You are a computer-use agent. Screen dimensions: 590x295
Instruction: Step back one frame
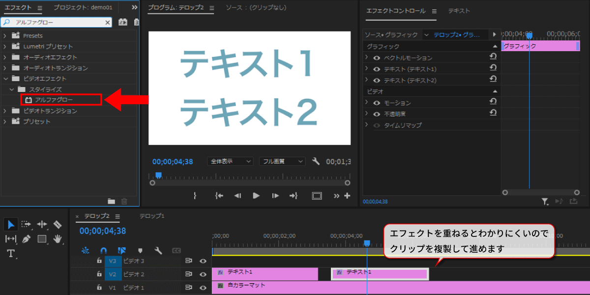coord(237,196)
